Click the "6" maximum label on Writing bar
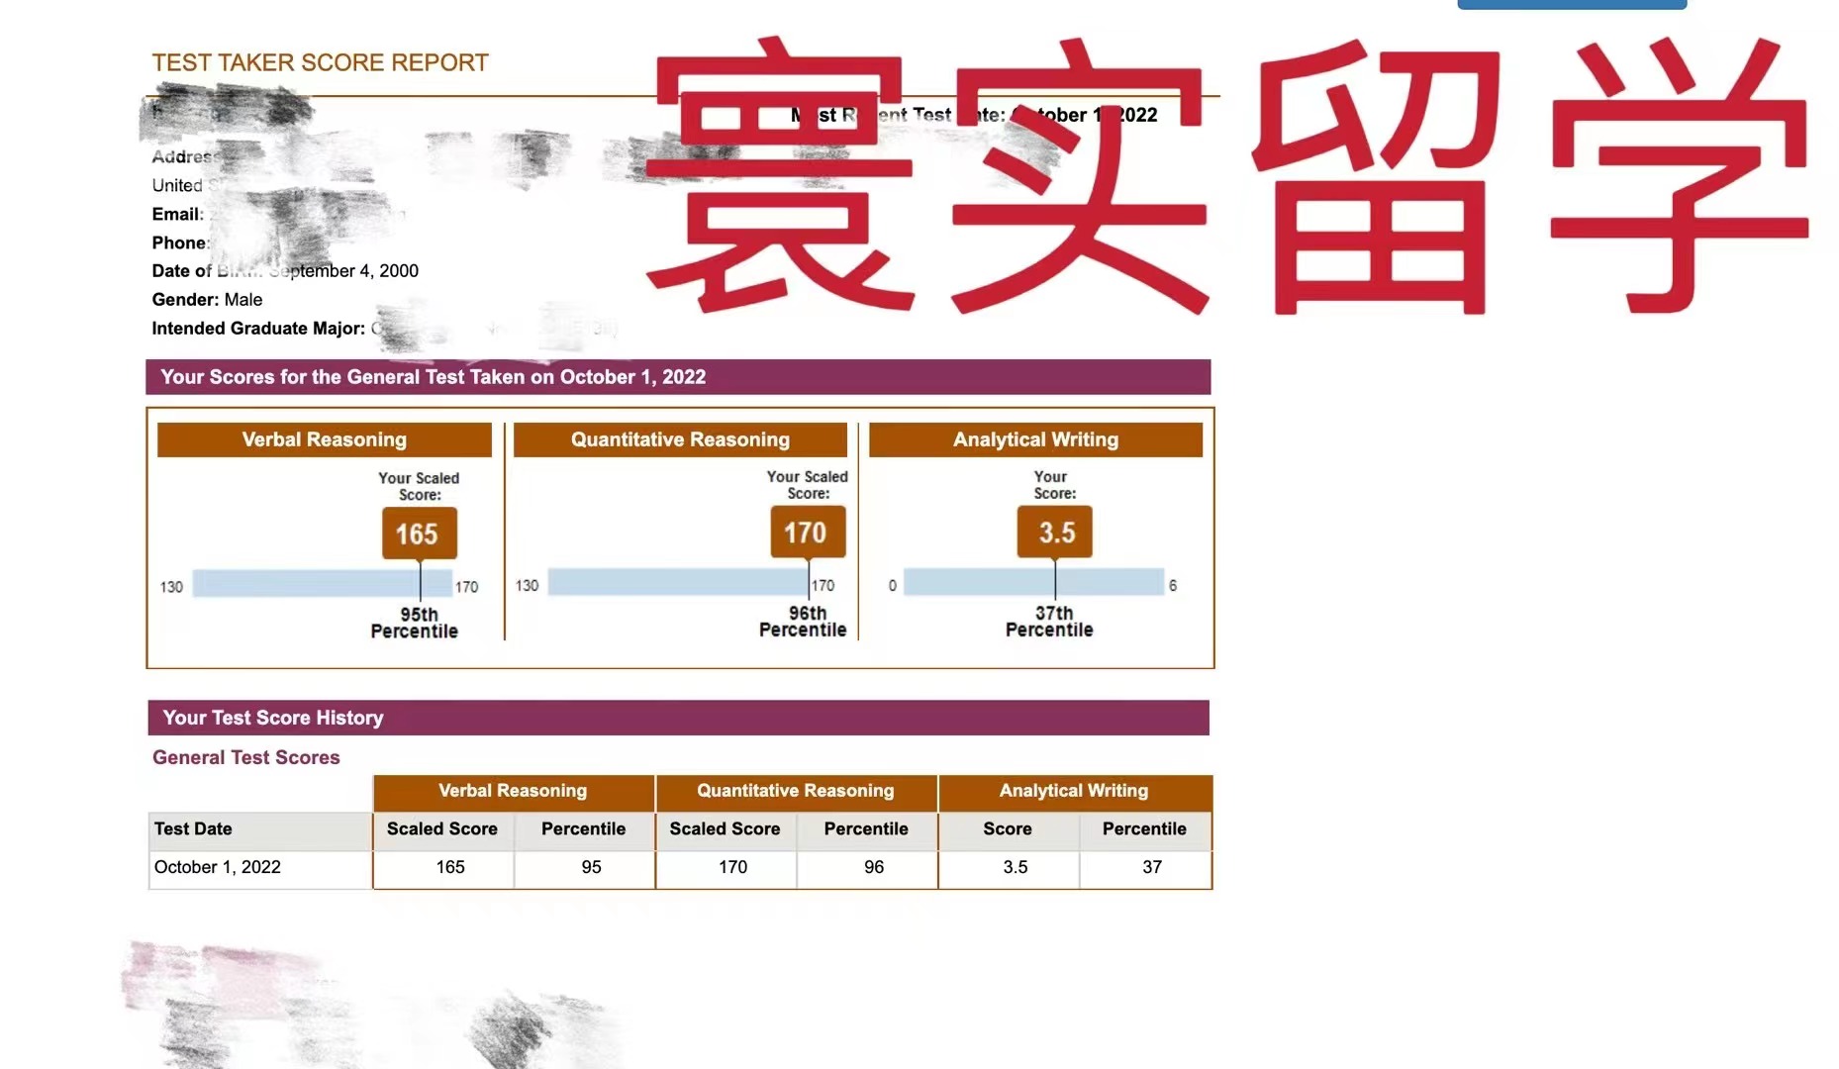Image resolution: width=1839 pixels, height=1069 pixels. [1173, 586]
